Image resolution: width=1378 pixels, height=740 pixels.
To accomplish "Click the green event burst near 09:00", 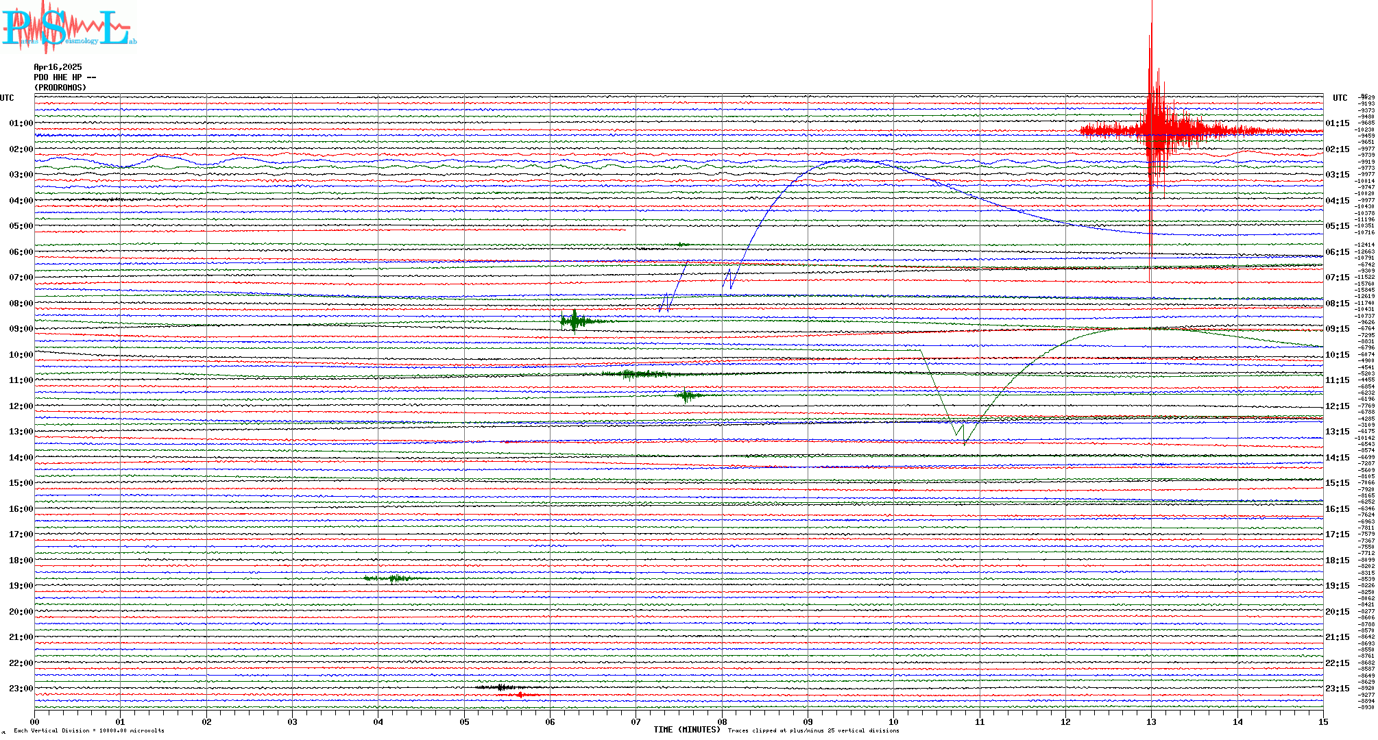I will pos(575,321).
